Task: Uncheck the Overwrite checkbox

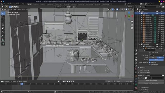Action: click(x=150, y=62)
